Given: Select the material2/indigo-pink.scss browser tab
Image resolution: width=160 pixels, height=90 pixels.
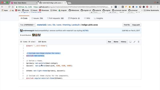Looking at the screenshot, I should click(x=52, y=3).
